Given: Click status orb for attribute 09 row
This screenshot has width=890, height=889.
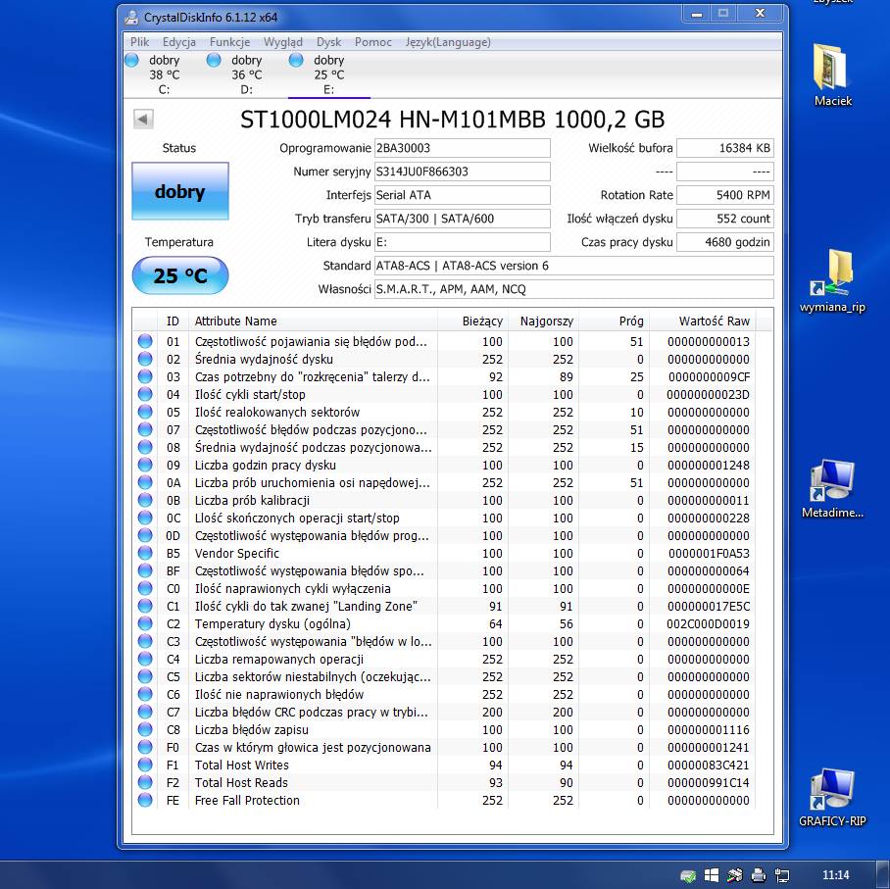Looking at the screenshot, I should (145, 465).
